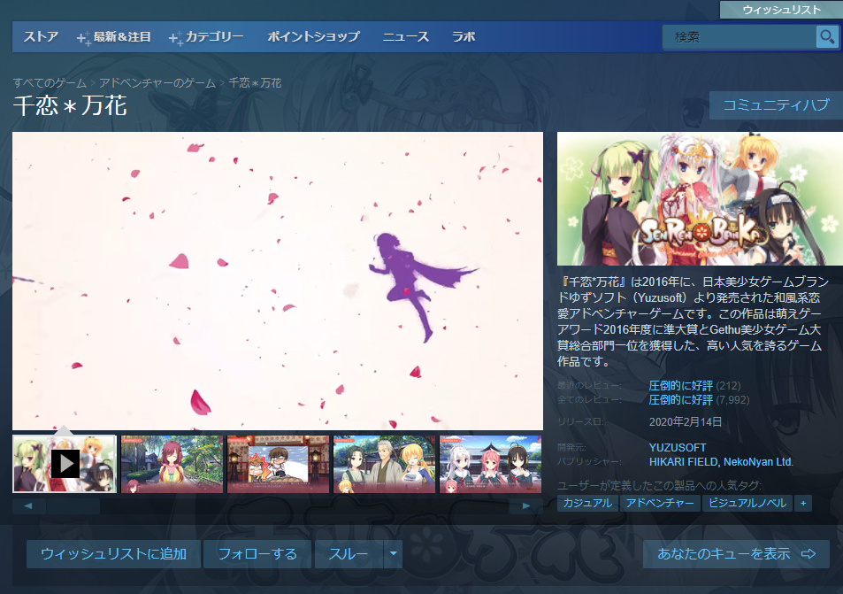Follow the アドベンチャーのゲーム breadcrumb link

click(157, 83)
